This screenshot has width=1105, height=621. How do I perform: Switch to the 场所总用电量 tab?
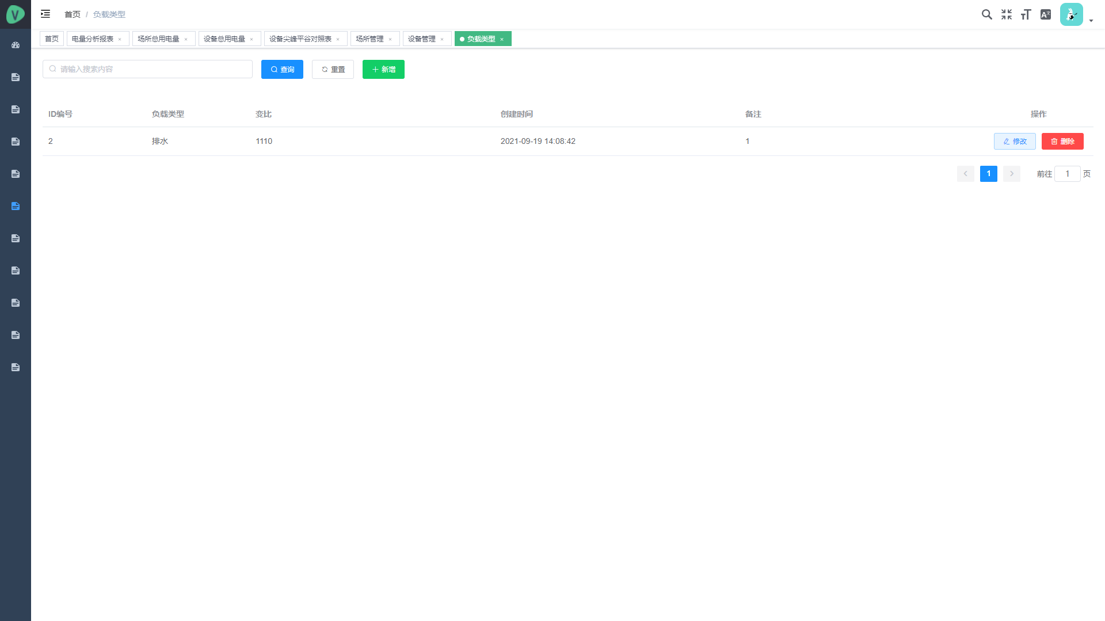pos(158,39)
